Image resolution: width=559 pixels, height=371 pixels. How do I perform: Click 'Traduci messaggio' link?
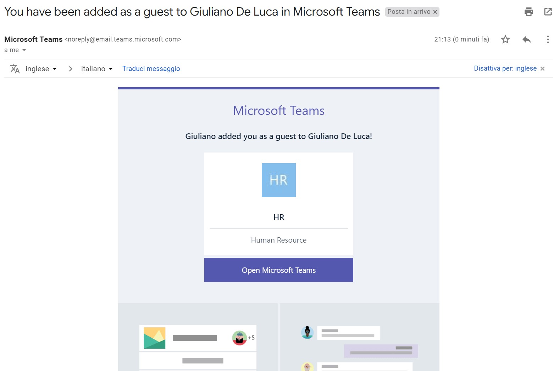click(151, 69)
